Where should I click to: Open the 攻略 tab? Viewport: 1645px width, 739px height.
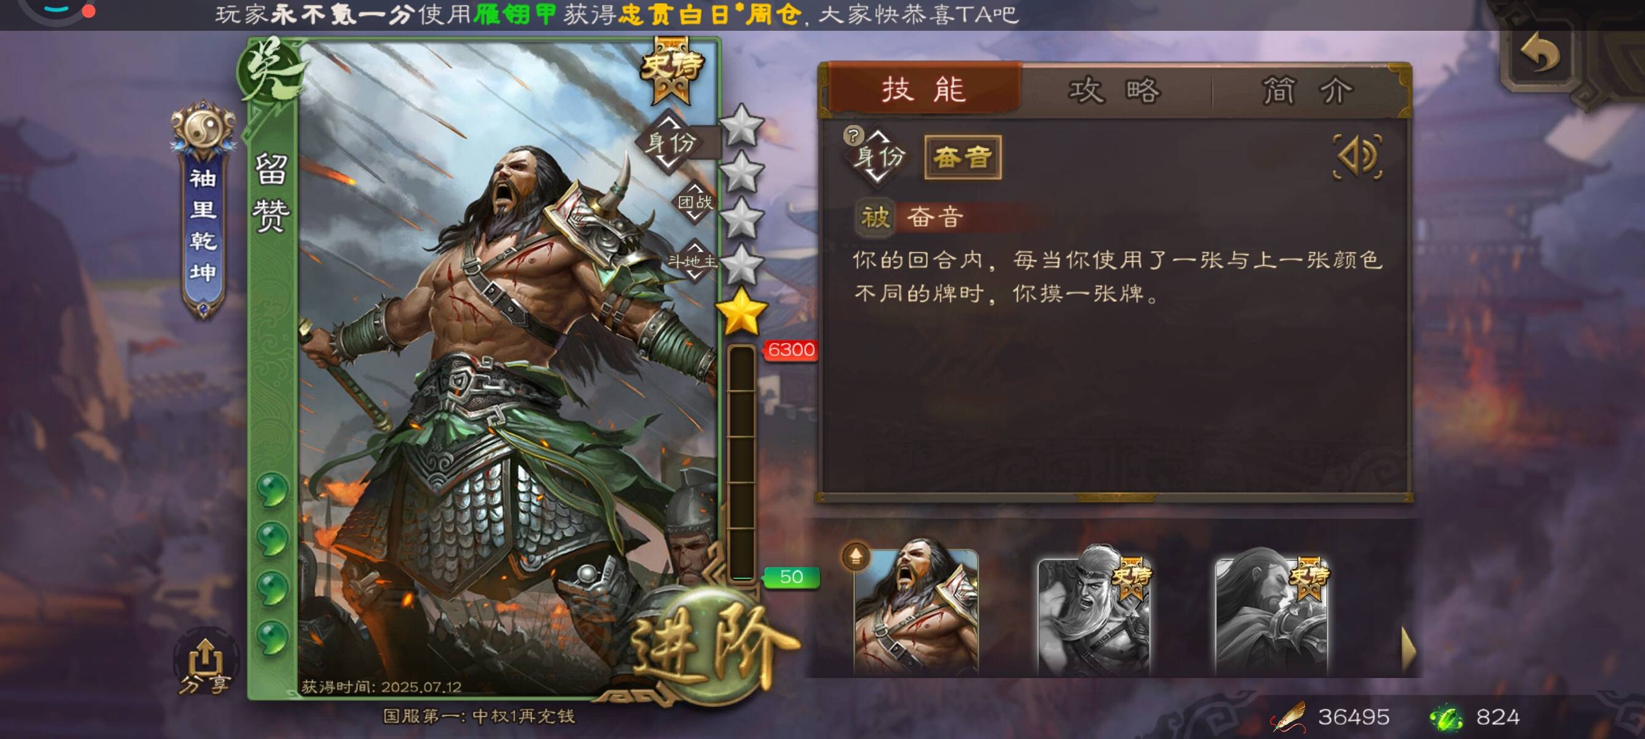click(x=1115, y=90)
